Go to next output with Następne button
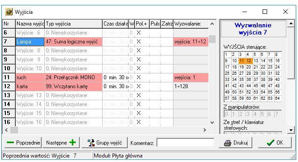298x162 pixels. [61, 143]
